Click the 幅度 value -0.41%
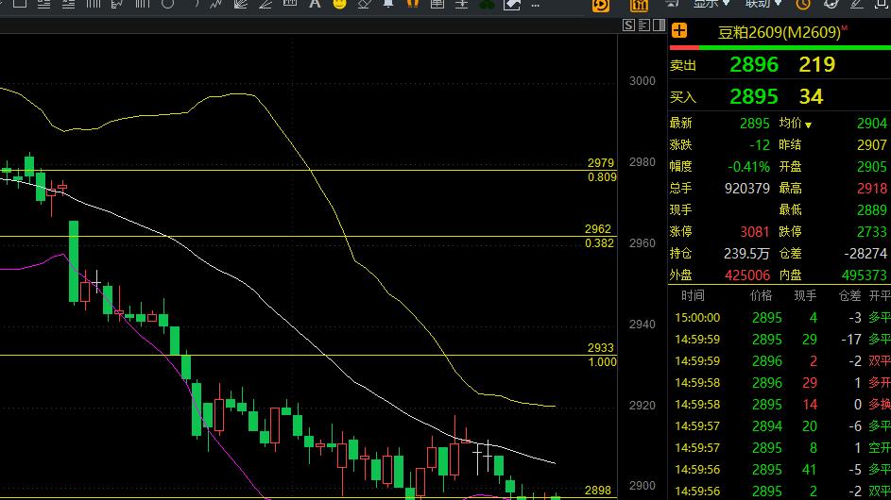 click(748, 167)
